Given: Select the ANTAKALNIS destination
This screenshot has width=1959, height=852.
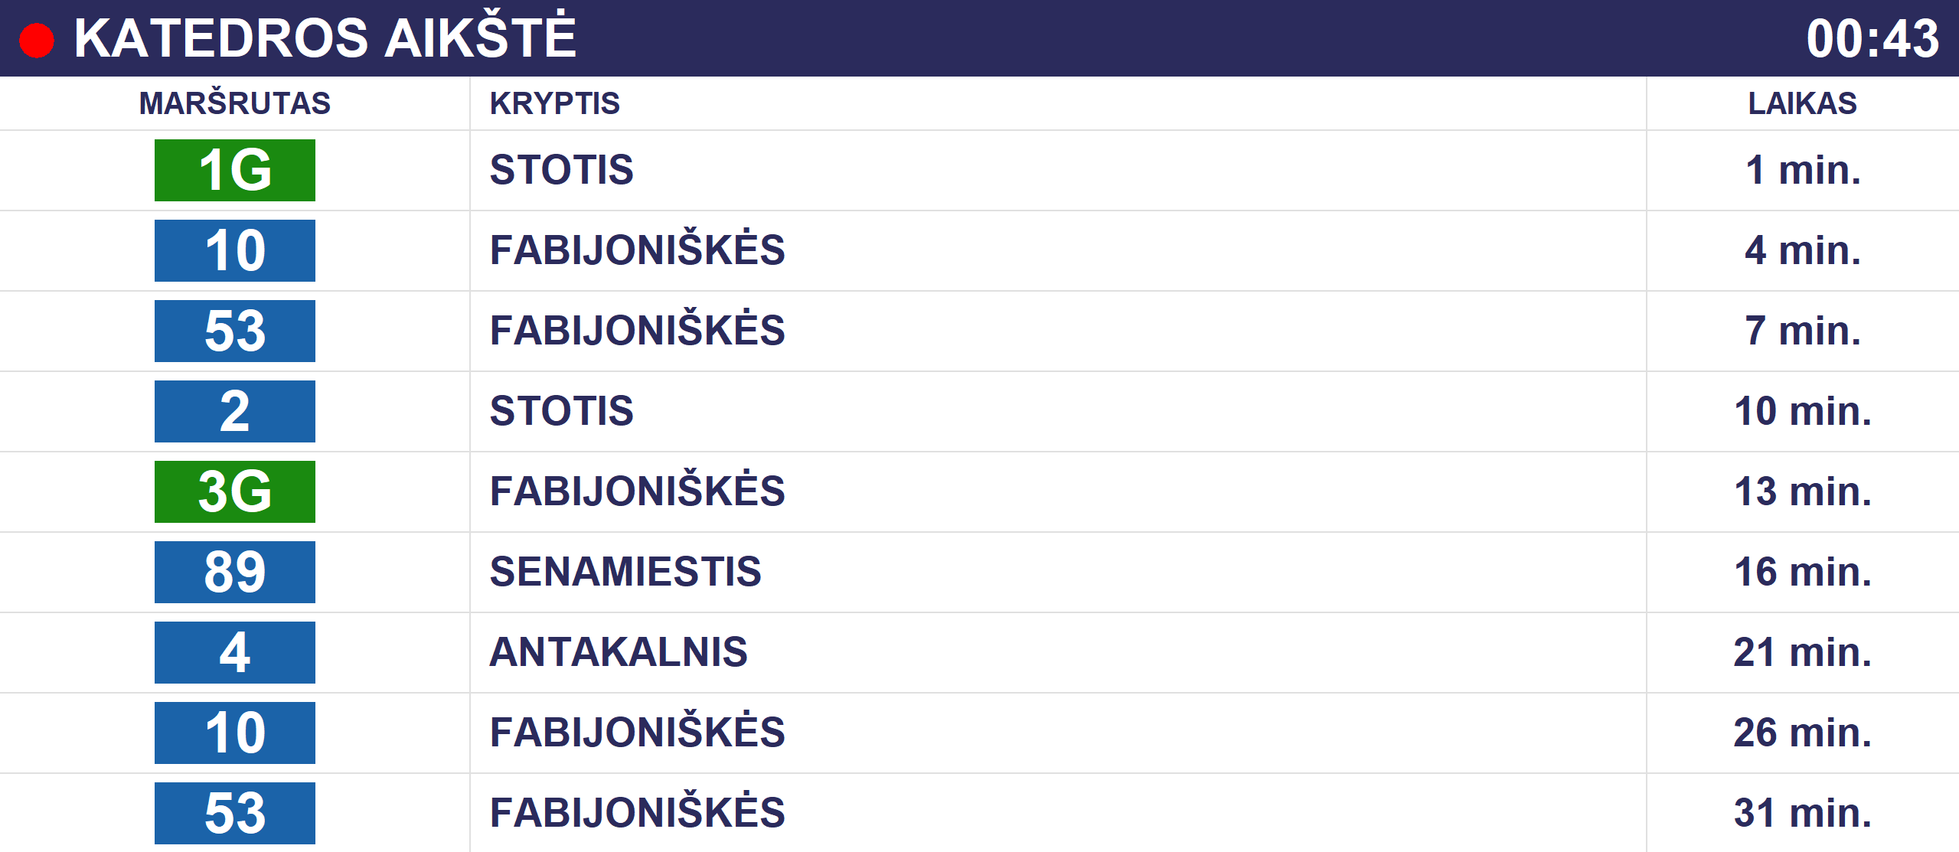Looking at the screenshot, I should pos(619,652).
